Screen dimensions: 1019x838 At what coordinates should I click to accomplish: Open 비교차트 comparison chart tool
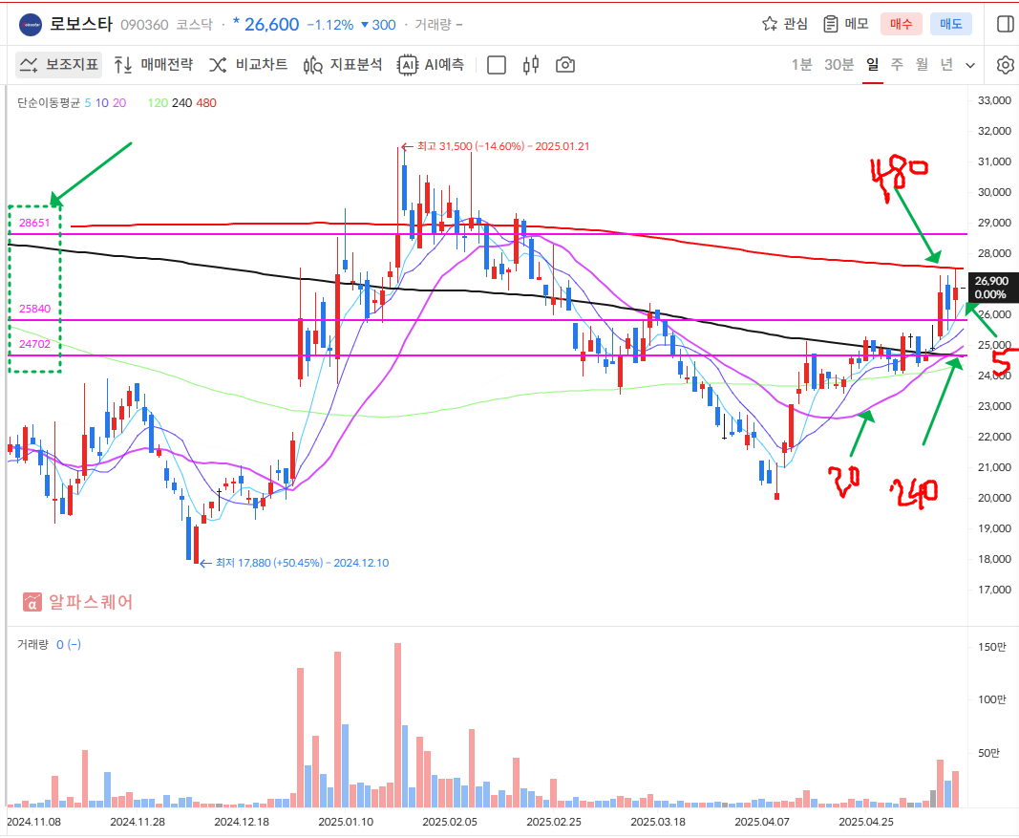click(x=248, y=64)
